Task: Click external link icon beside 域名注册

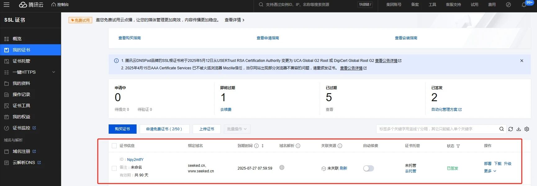Action: [x=34, y=151]
